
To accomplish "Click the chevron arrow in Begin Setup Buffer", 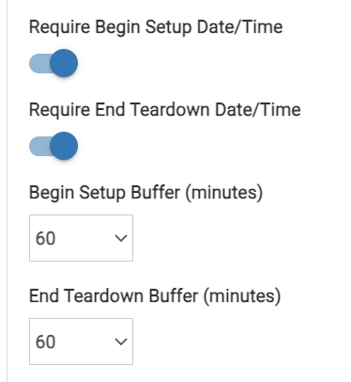I will coord(121,238).
